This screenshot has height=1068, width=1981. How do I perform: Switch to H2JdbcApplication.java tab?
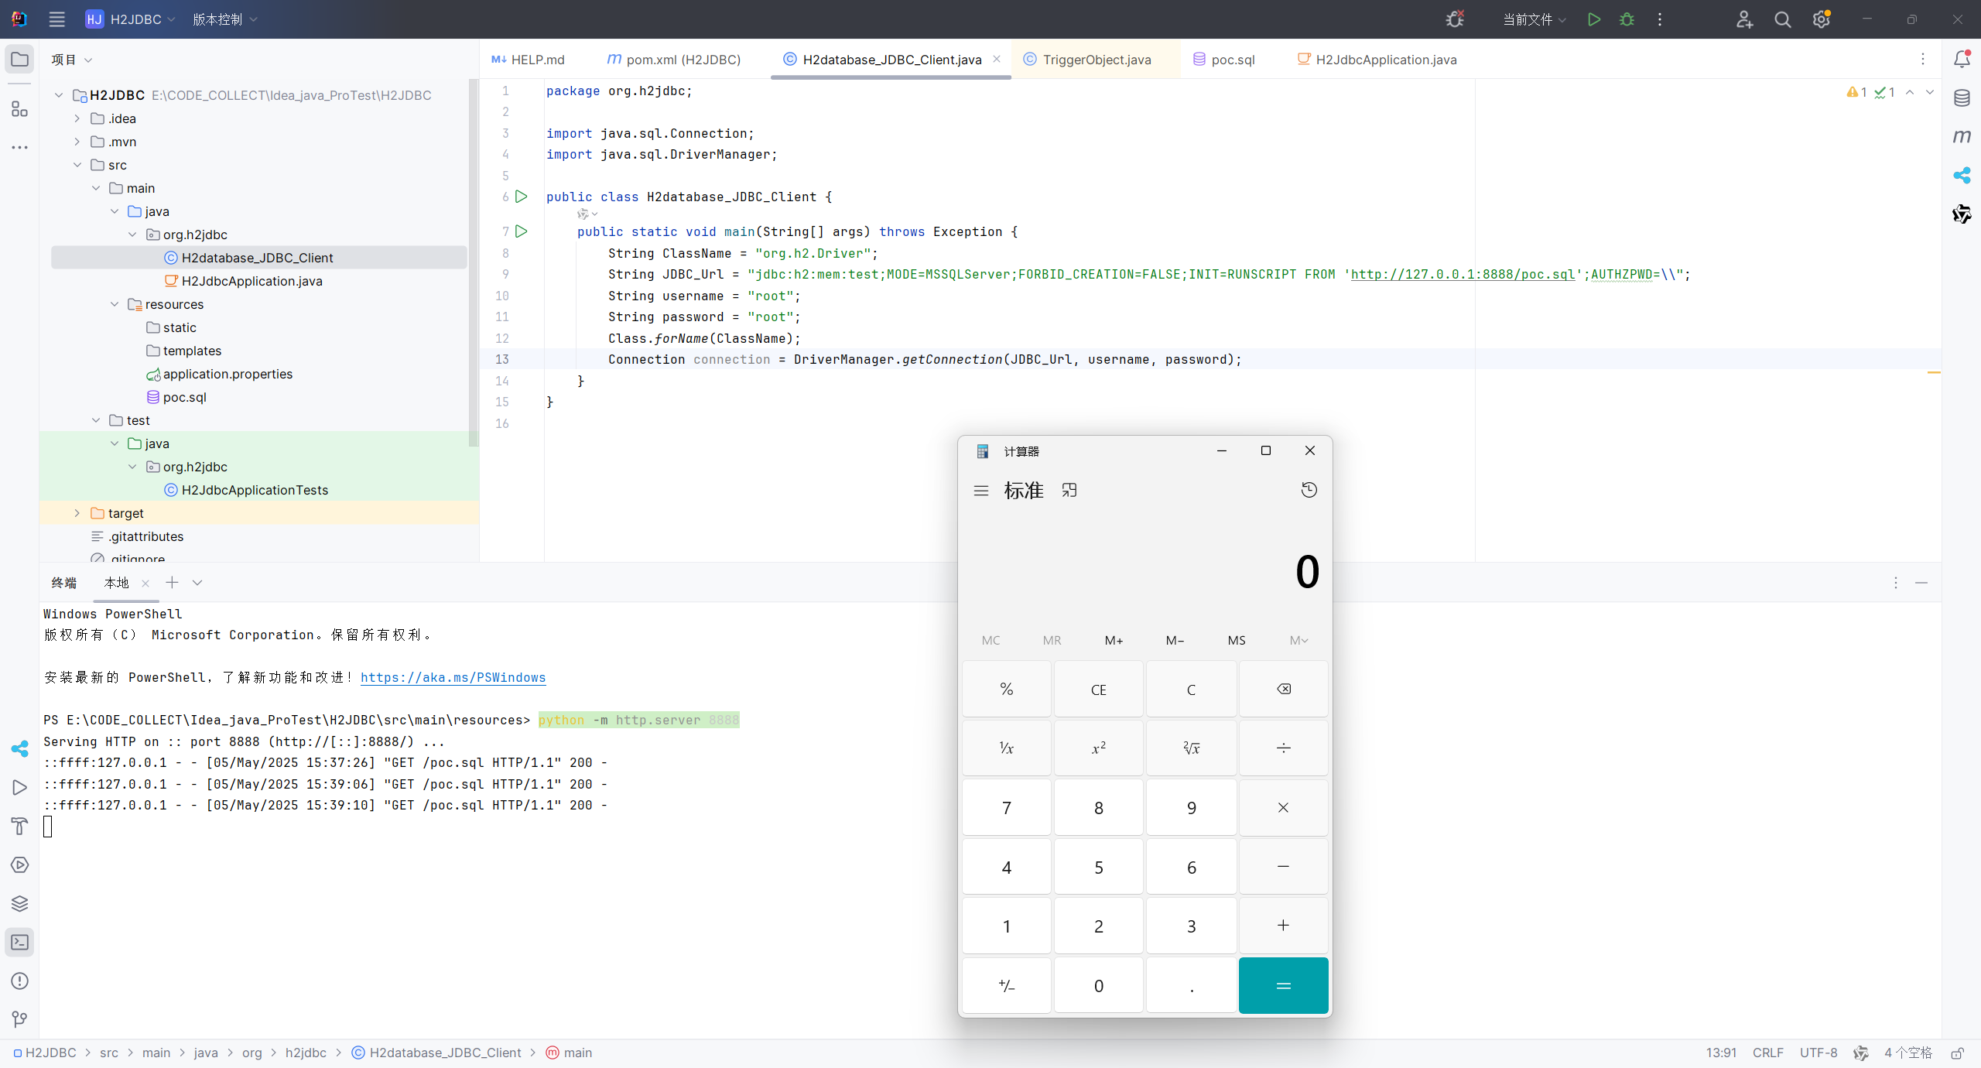click(x=1377, y=60)
